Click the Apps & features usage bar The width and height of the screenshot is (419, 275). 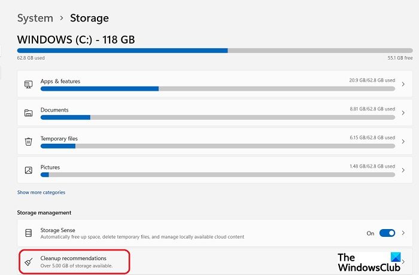tap(218, 89)
